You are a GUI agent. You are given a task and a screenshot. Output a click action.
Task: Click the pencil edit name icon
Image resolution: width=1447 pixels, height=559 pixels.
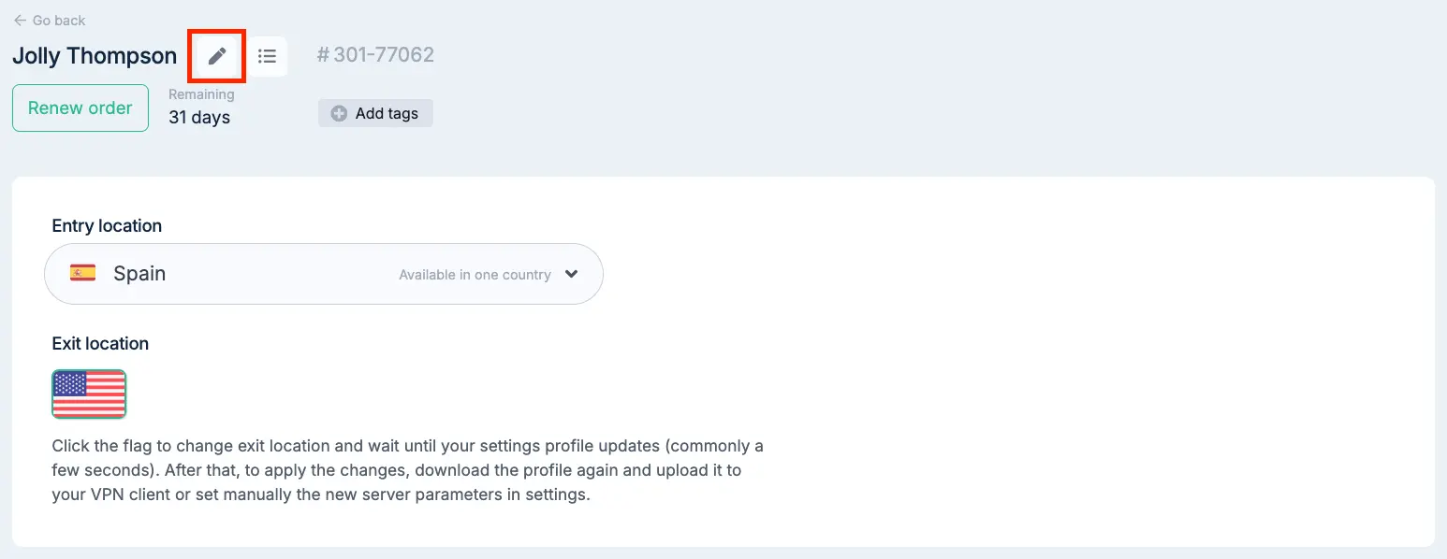click(x=217, y=56)
